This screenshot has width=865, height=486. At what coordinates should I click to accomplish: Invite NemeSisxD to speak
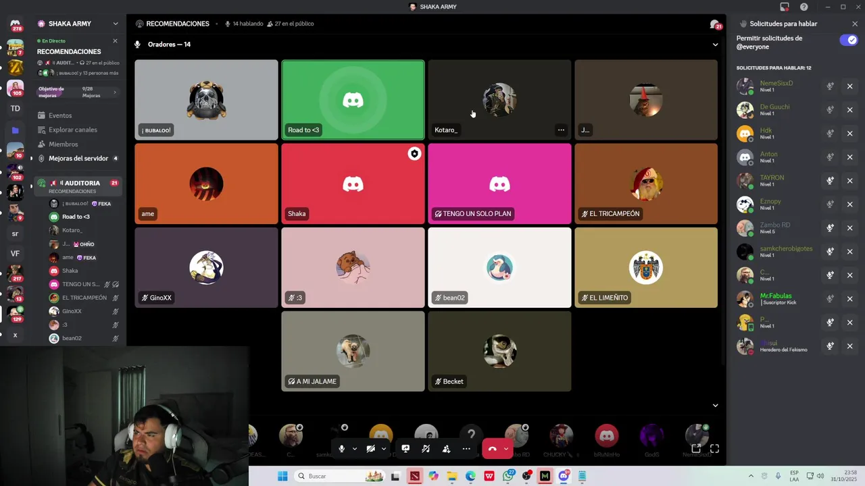click(830, 86)
